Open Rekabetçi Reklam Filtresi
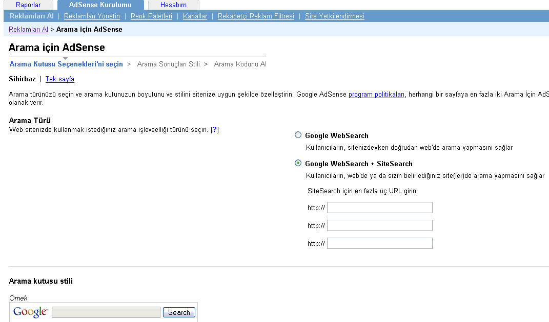This screenshot has width=549, height=322. point(256,16)
